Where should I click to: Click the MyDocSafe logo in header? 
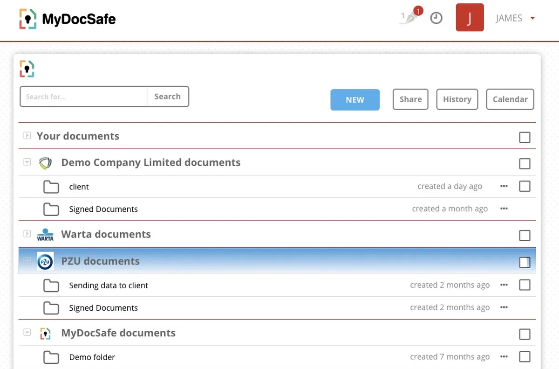(x=68, y=19)
